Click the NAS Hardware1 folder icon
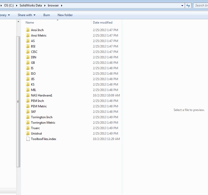The width and height of the screenshot is (208, 195). 28,95
